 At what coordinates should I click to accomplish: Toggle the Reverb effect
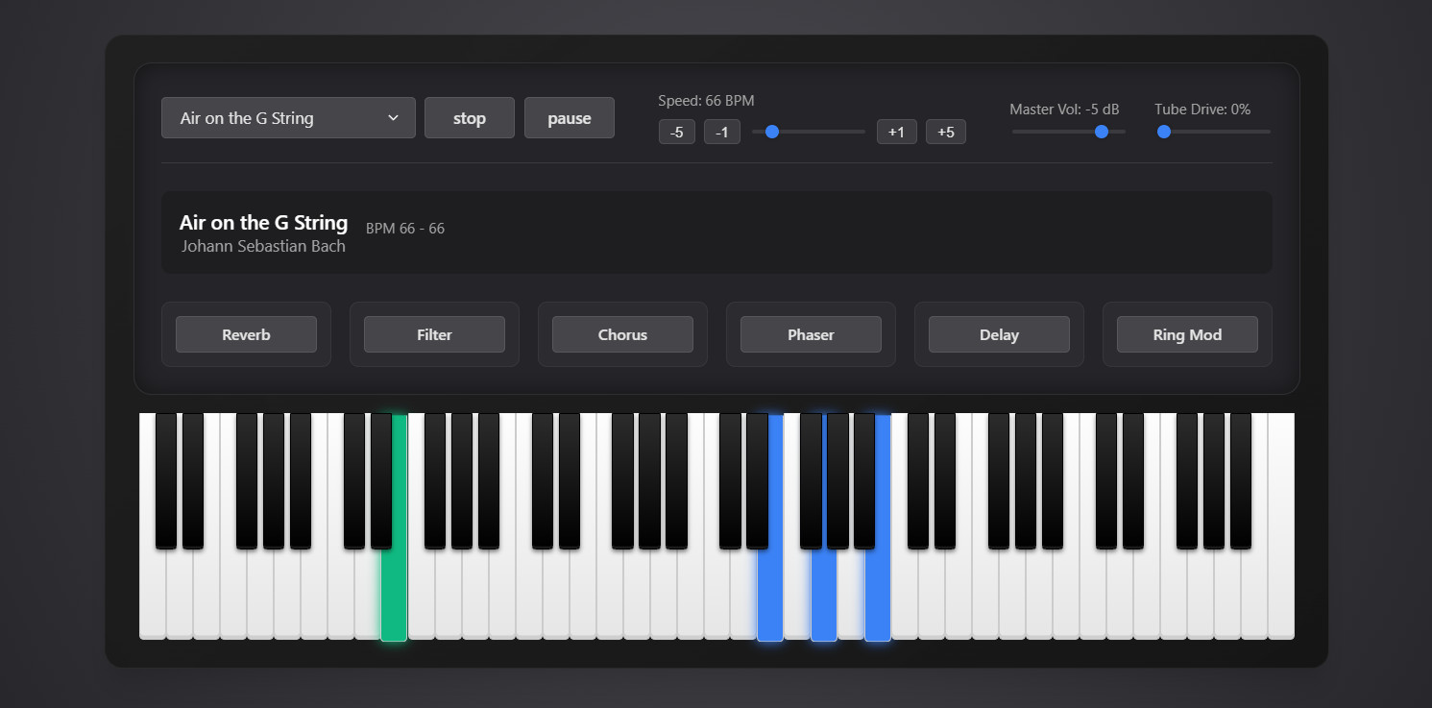pos(246,334)
